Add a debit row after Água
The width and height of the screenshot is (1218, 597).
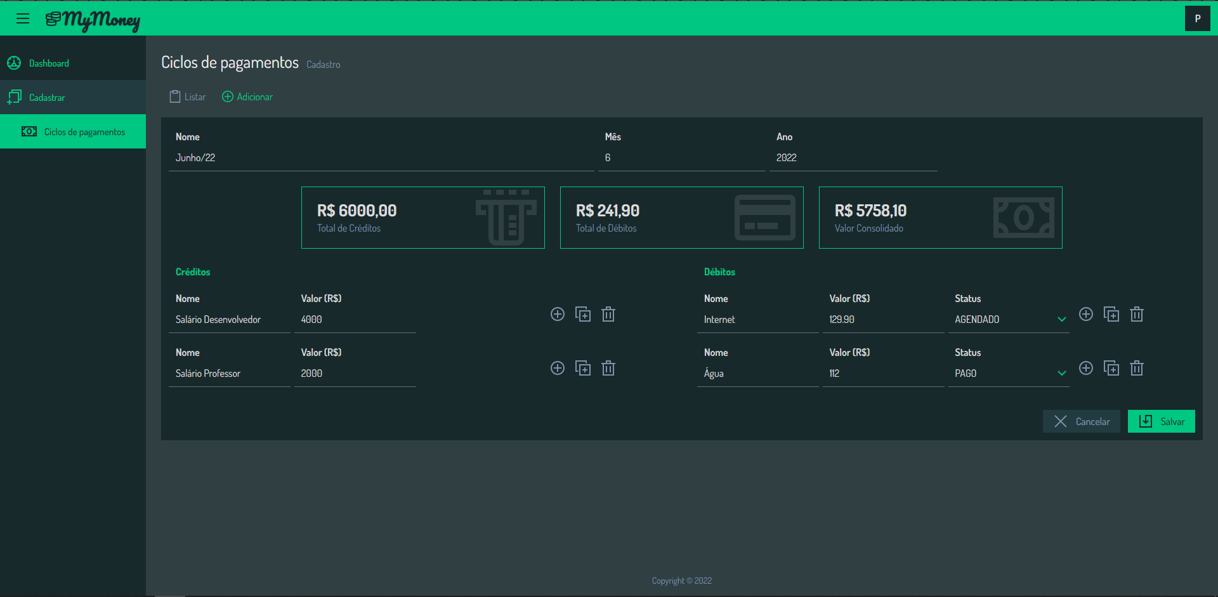1086,368
